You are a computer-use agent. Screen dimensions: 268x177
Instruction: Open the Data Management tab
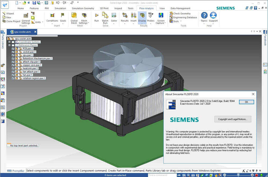pyautogui.click(x=180, y=8)
